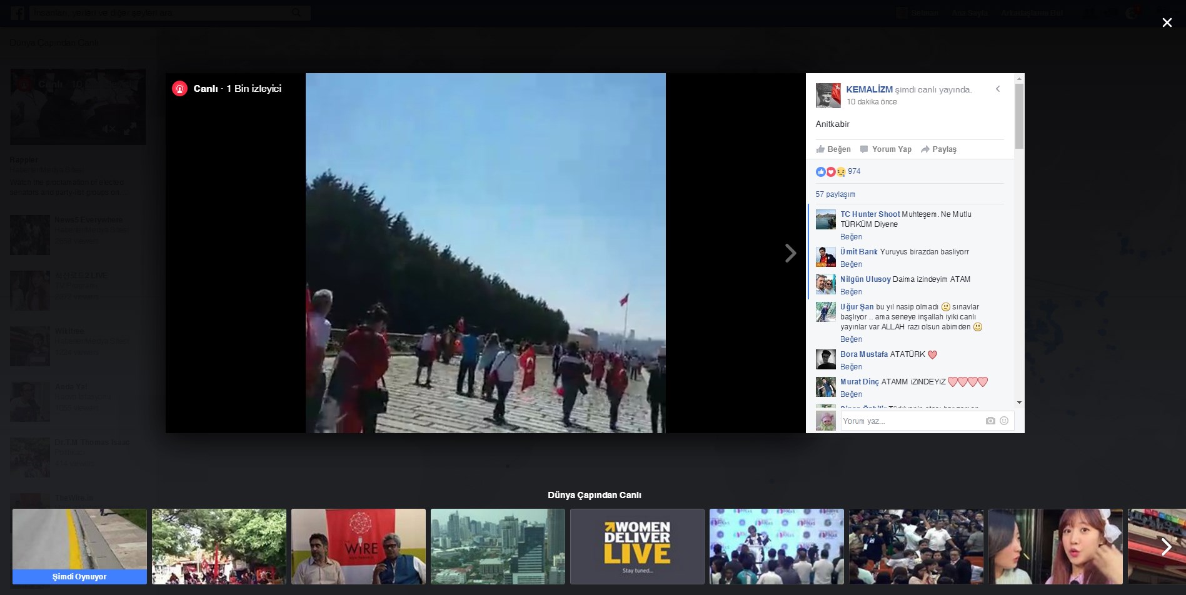
Task: Collapse the comments panel with chevron
Action: (x=998, y=89)
